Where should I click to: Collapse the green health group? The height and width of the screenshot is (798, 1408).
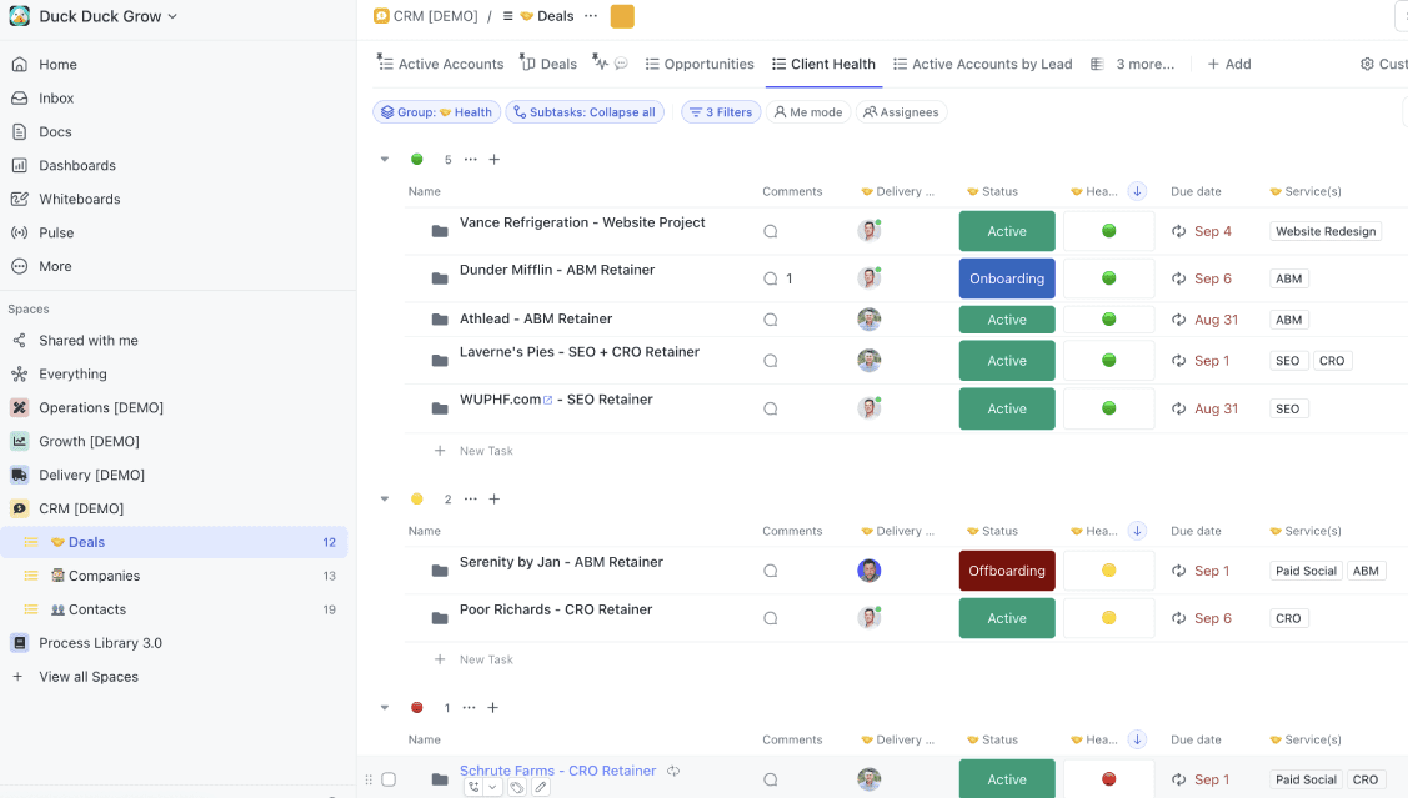(x=385, y=159)
